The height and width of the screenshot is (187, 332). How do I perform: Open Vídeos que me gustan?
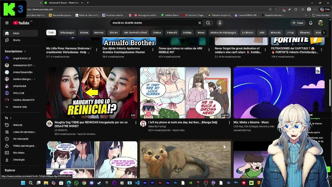click(20, 146)
